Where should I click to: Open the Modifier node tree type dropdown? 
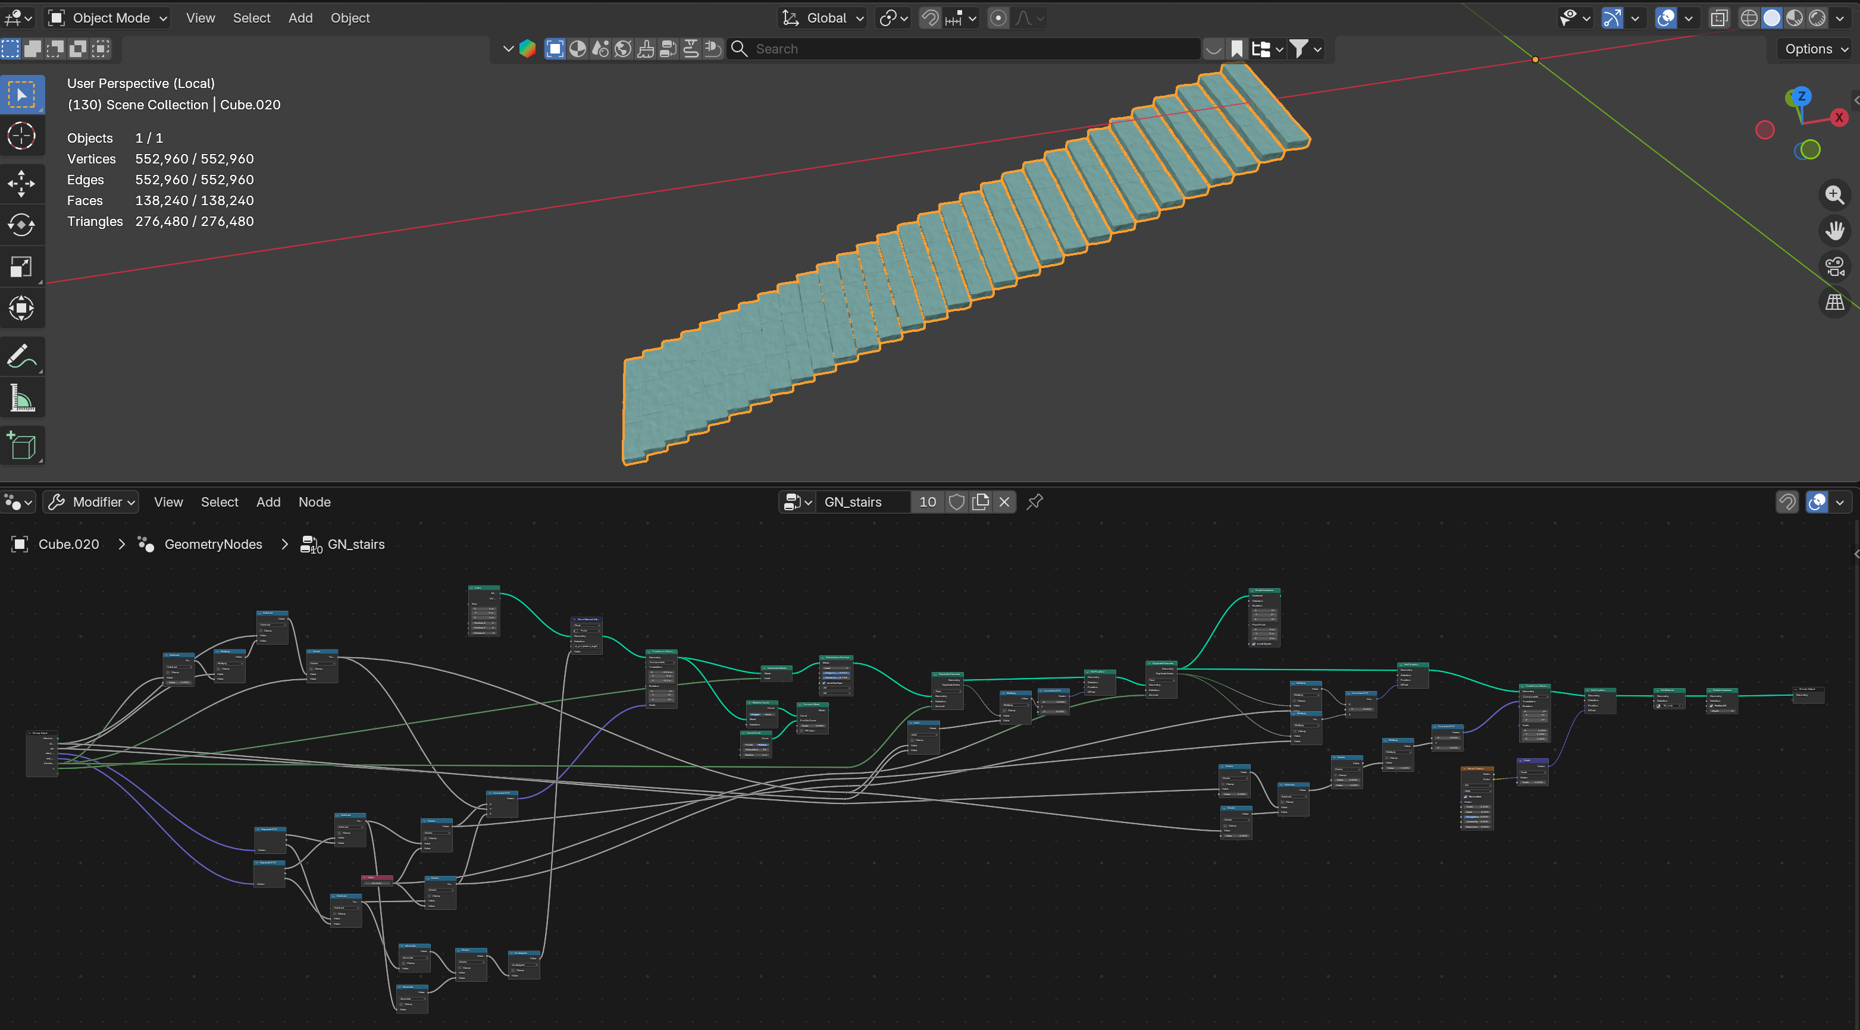[x=91, y=503]
